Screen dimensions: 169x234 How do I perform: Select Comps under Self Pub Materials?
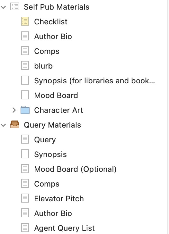47,51
